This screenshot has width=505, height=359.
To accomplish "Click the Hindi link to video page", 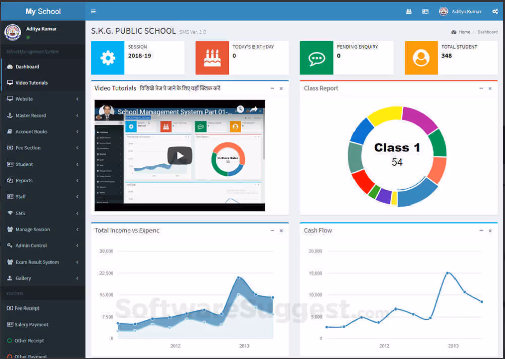I will [180, 88].
